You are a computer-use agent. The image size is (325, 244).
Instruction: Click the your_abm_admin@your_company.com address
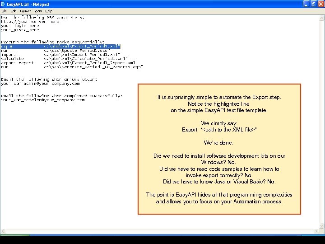click(40, 84)
